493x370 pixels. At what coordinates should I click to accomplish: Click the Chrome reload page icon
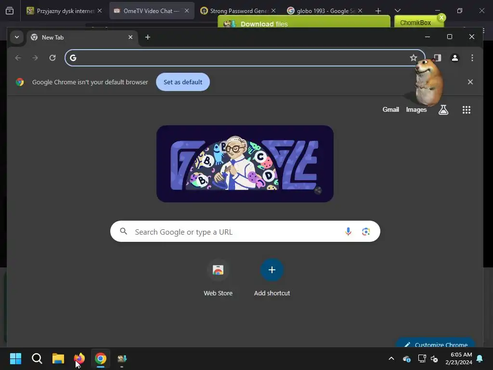click(52, 58)
